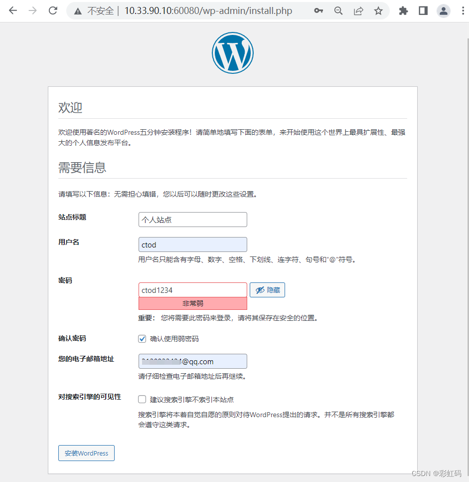
Task: Share this page via share icon
Action: point(358,11)
